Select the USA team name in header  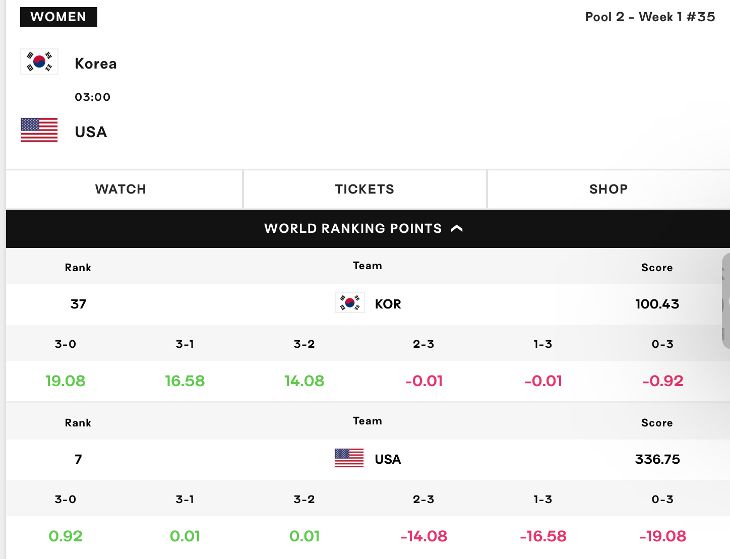click(91, 132)
